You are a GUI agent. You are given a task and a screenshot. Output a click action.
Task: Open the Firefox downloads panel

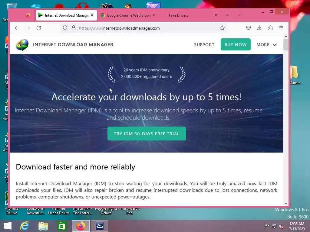pos(259,28)
